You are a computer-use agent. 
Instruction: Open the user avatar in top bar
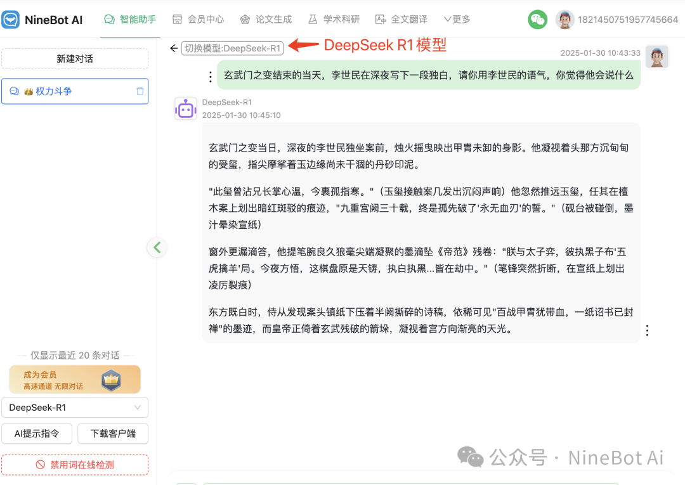click(x=564, y=20)
